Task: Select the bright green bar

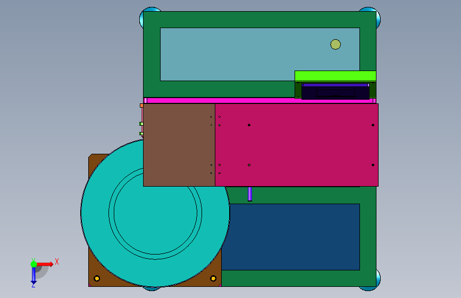Action: [336, 76]
